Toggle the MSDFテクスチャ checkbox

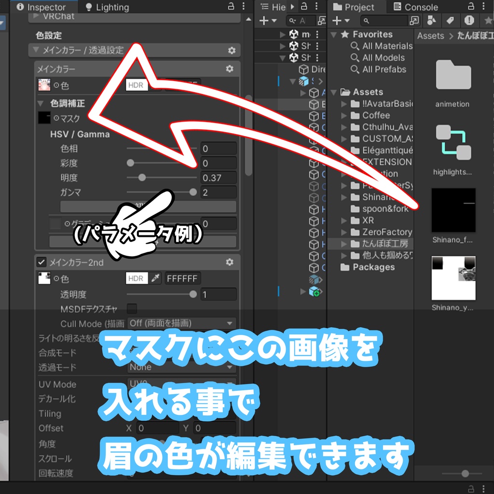(x=133, y=309)
